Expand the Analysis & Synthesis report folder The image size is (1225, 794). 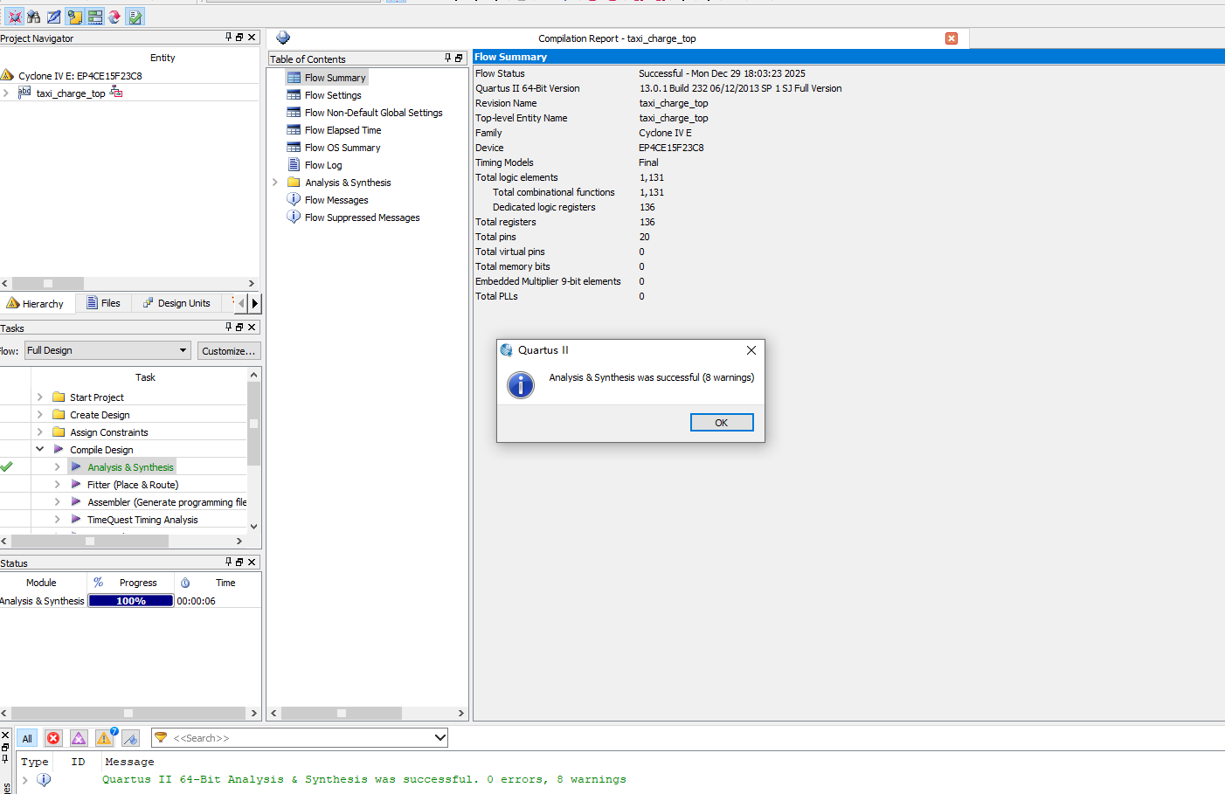point(275,182)
